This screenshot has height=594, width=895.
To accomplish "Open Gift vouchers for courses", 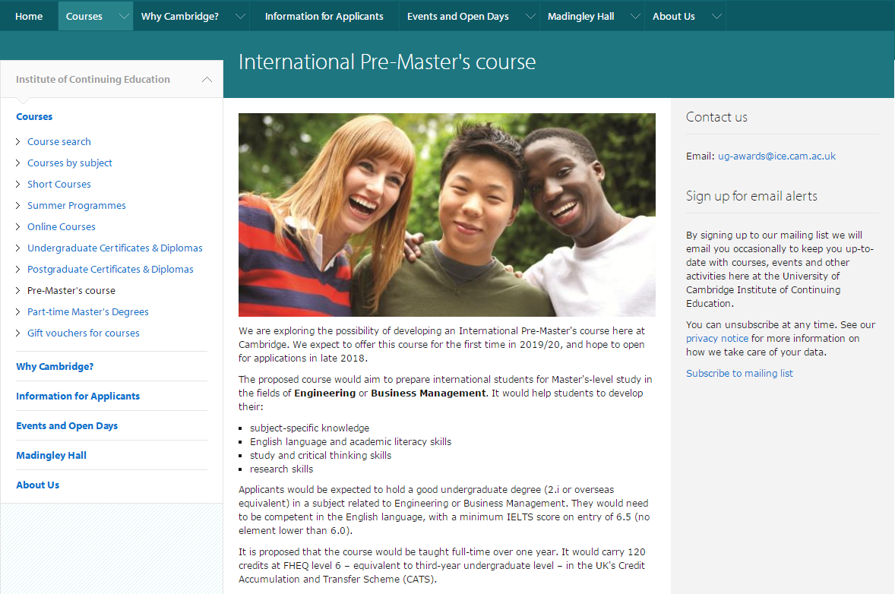I will 84,333.
